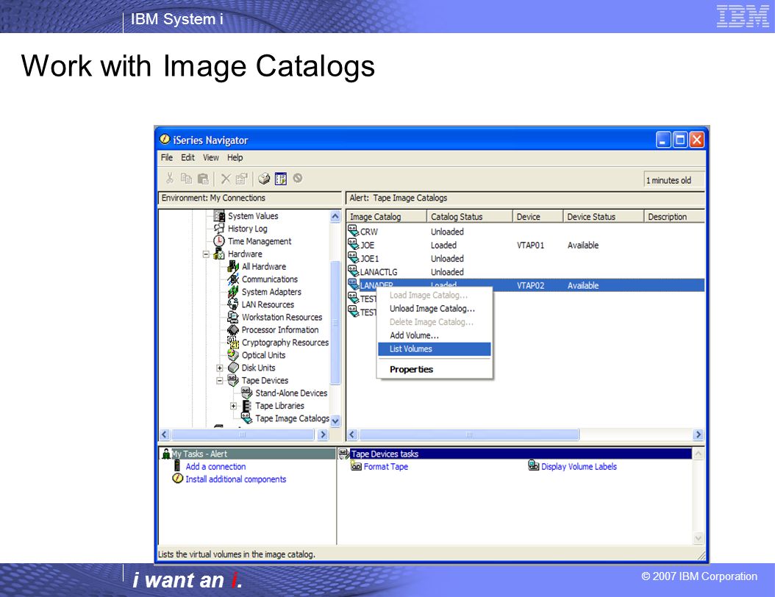The image size is (775, 597).
Task: Click the Workstation Resources tree icon
Action: [x=233, y=317]
